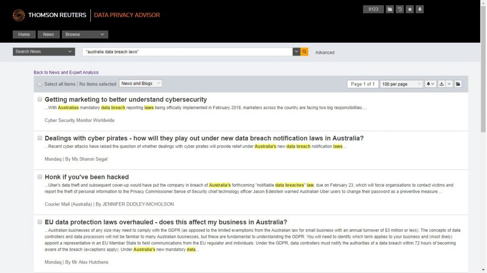Click the Advanced search link

coord(325,52)
